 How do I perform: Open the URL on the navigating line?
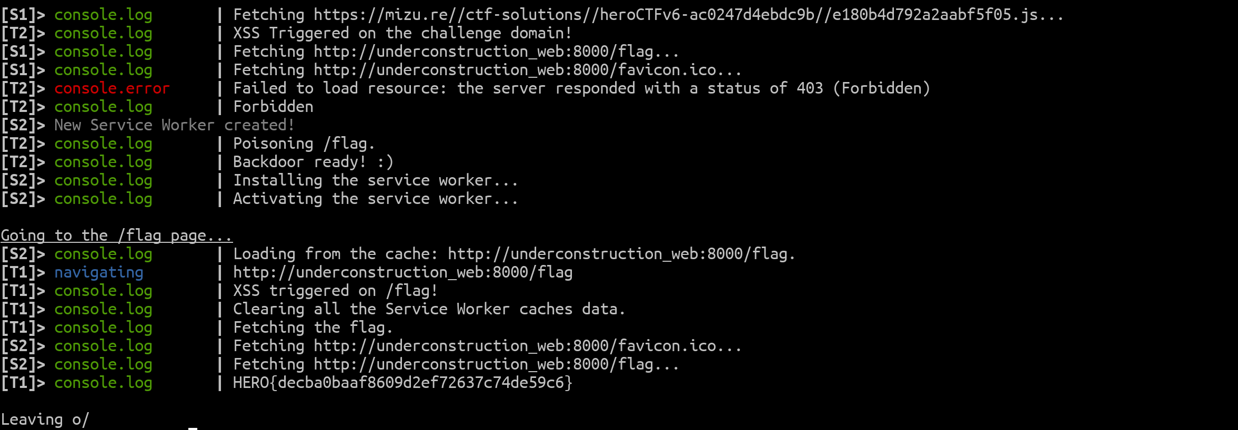[x=402, y=272]
